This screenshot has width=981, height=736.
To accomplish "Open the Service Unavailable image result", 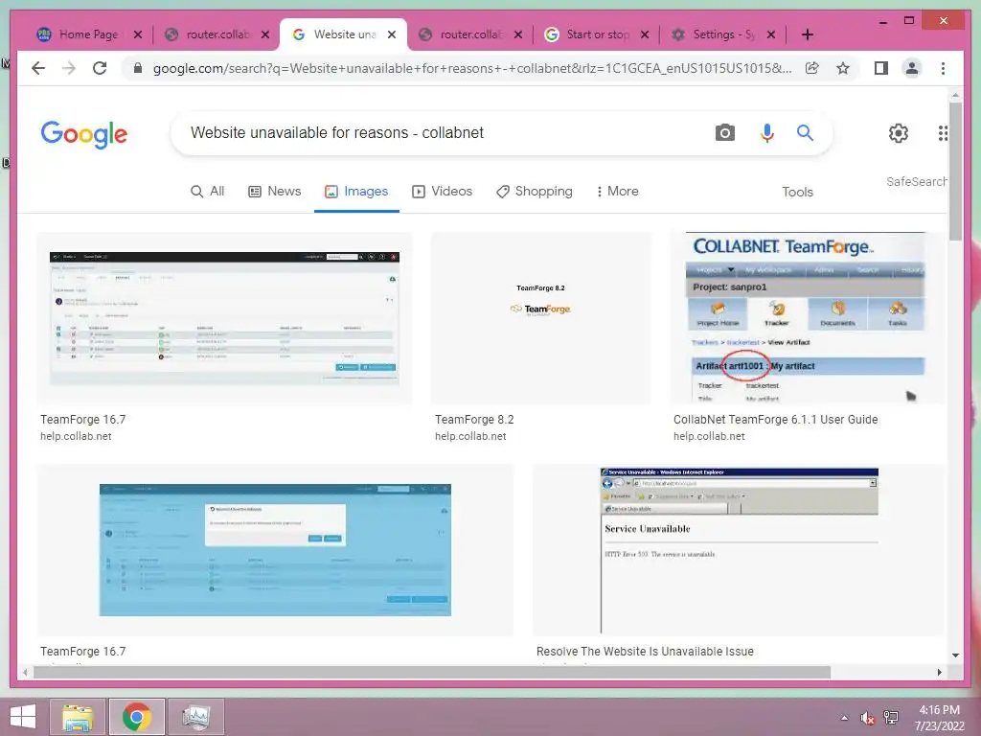I will [x=739, y=550].
